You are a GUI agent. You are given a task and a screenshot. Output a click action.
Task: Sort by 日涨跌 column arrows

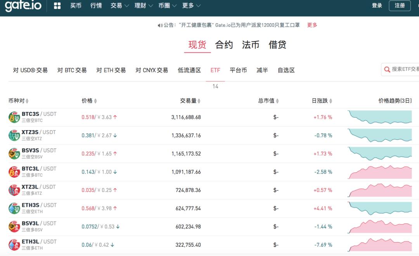(x=331, y=101)
